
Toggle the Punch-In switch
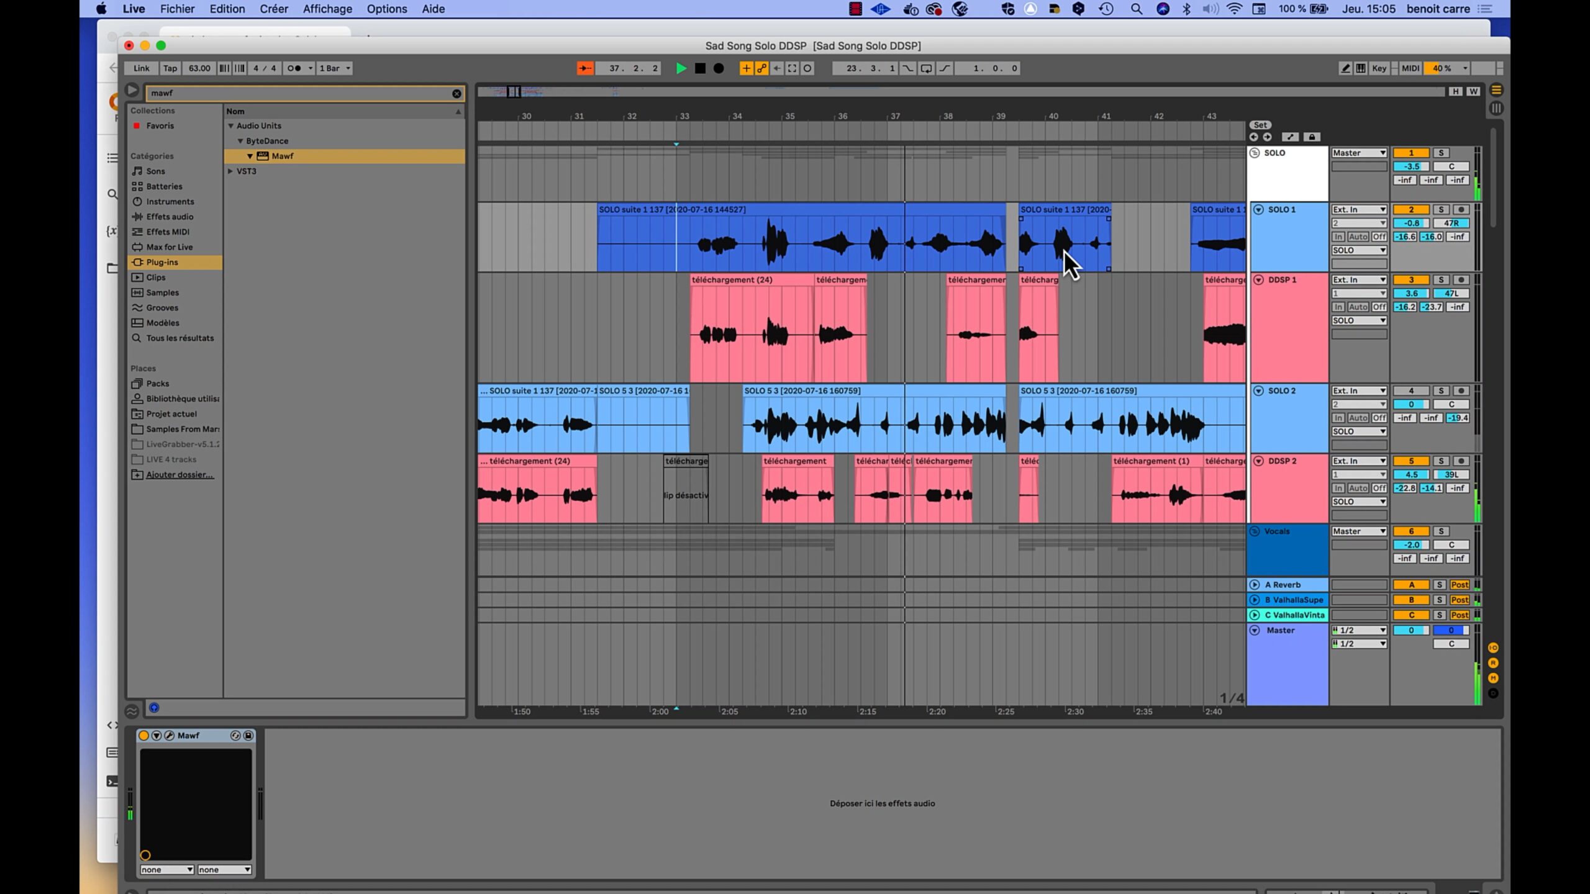pyautogui.click(x=908, y=68)
